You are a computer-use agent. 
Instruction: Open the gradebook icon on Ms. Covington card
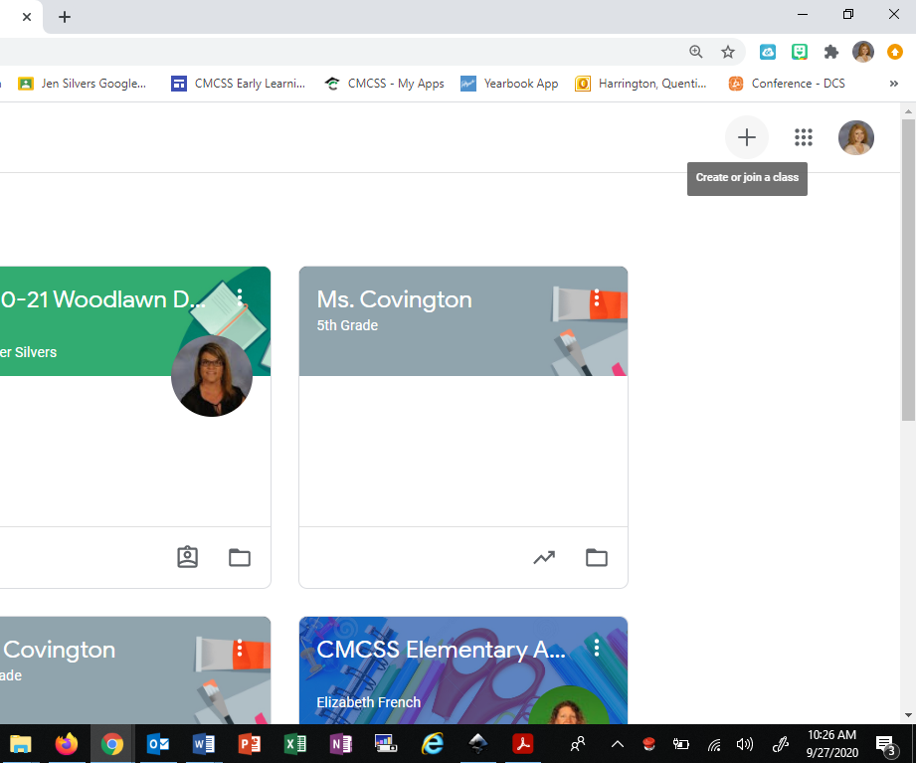coord(544,557)
